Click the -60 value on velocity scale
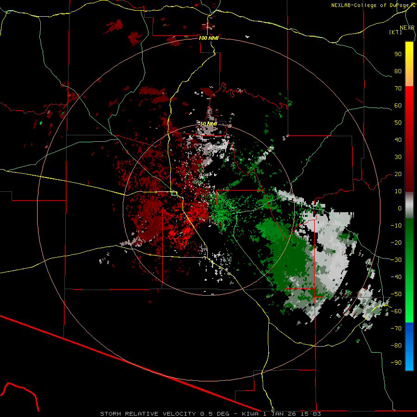Viewport: 417px width, 417px height. [x=396, y=311]
